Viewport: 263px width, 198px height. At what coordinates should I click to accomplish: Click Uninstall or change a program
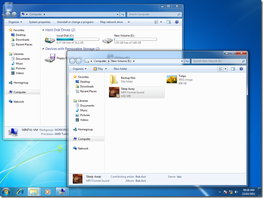pyautogui.click(x=75, y=22)
